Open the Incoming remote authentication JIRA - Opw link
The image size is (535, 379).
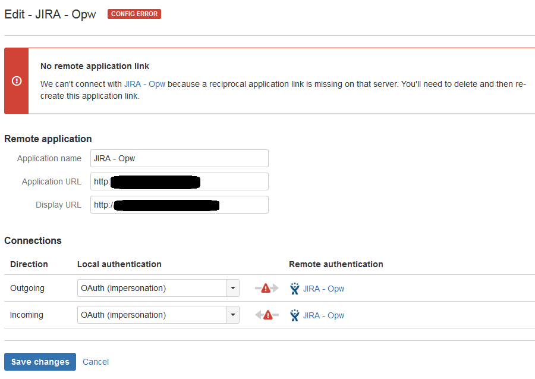click(x=323, y=315)
